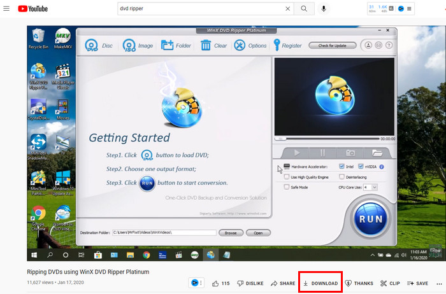Click the '11,627 views' text

tap(40, 283)
